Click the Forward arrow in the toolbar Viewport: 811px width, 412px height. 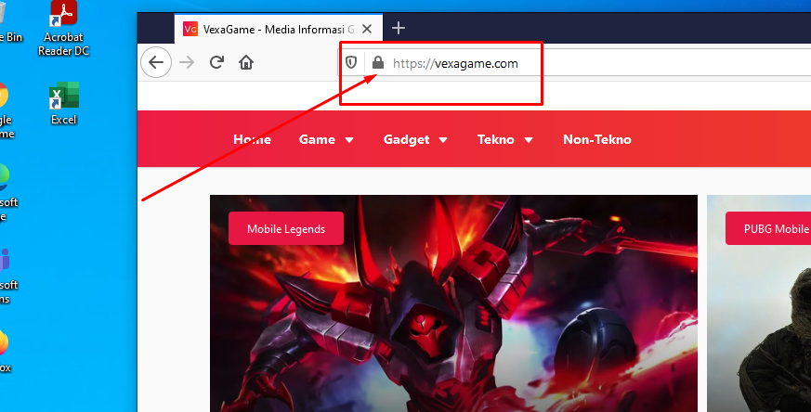click(187, 63)
